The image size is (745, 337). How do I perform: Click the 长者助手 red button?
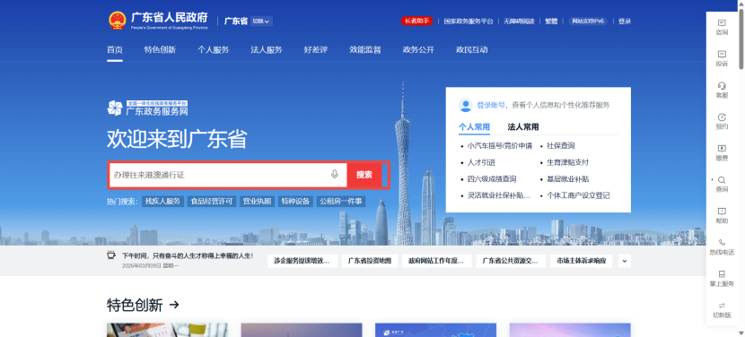(x=416, y=21)
